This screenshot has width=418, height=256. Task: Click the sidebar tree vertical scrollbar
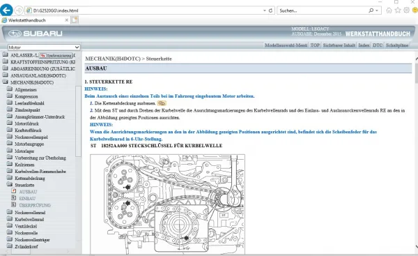[x=78, y=121]
